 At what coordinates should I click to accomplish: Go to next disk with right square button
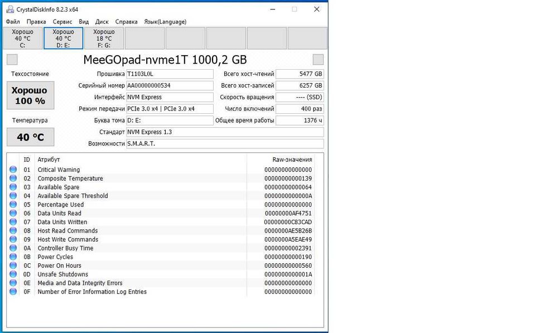[318, 60]
